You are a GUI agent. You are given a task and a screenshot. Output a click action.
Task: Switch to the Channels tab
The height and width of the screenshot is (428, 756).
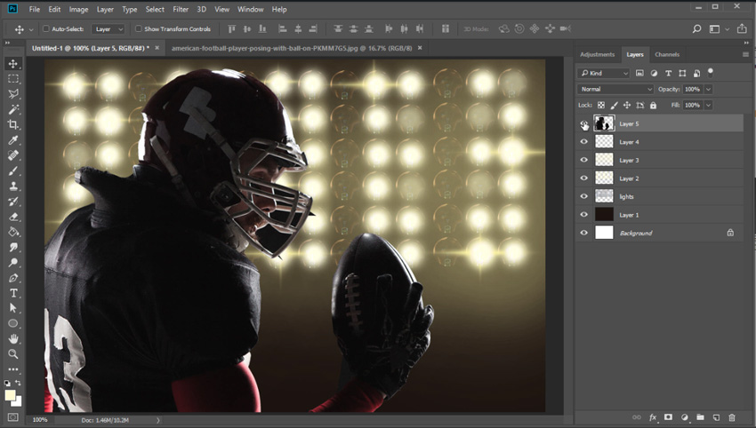667,54
